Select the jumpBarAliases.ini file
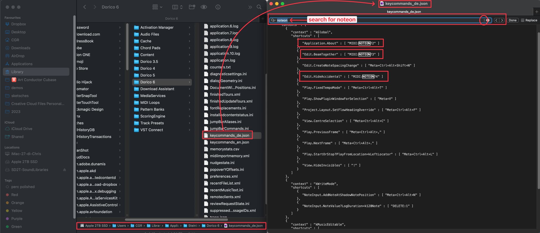Viewport: 540px width, 233px height. coord(226,122)
